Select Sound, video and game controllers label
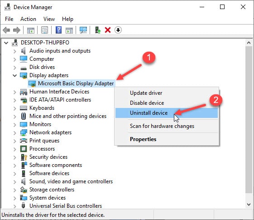The image size is (254, 220). pyautogui.click(x=71, y=181)
